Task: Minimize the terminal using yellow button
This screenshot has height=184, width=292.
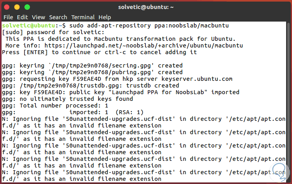Action: tap(18, 7)
